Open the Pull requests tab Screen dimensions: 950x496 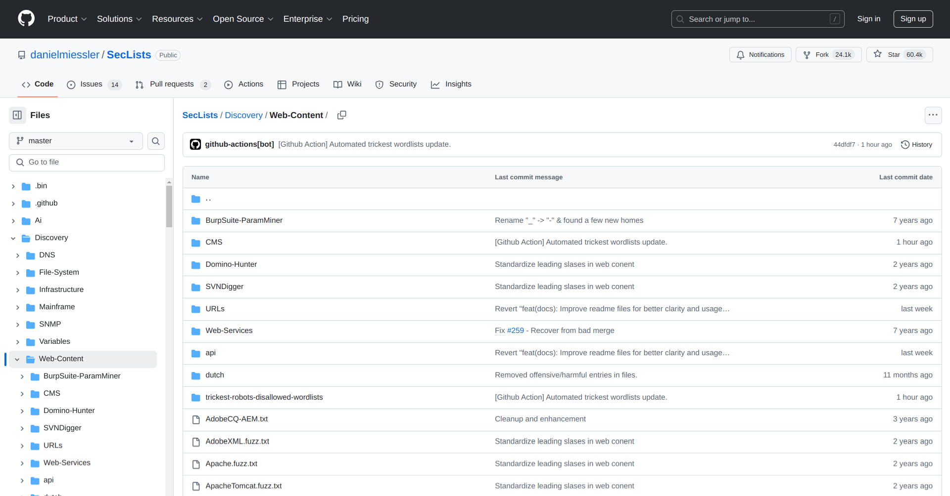point(173,84)
